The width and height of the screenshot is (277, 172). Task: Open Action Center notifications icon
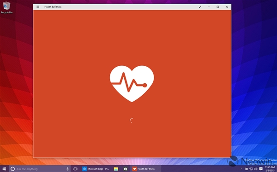coord(261,169)
